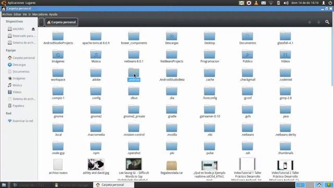Click the forward navigation arrow in toolbar
This screenshot has width=334, height=188.
click(x=318, y=22)
